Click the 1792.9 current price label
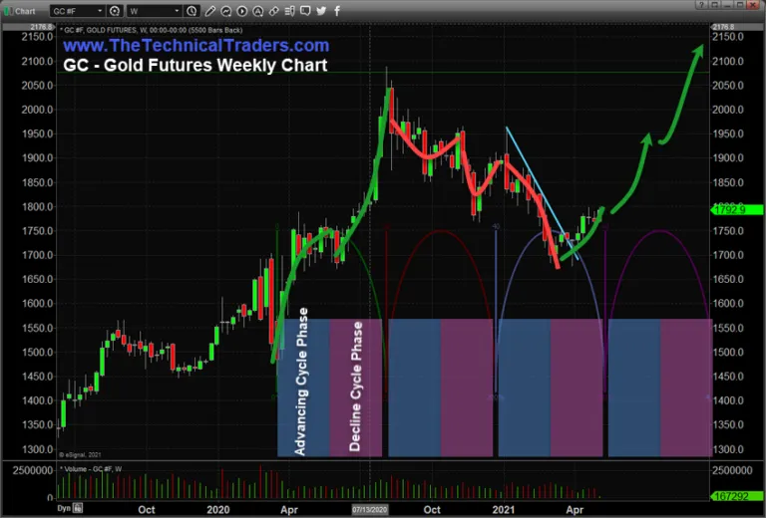Viewport: 766px width, 518px height. 736,210
